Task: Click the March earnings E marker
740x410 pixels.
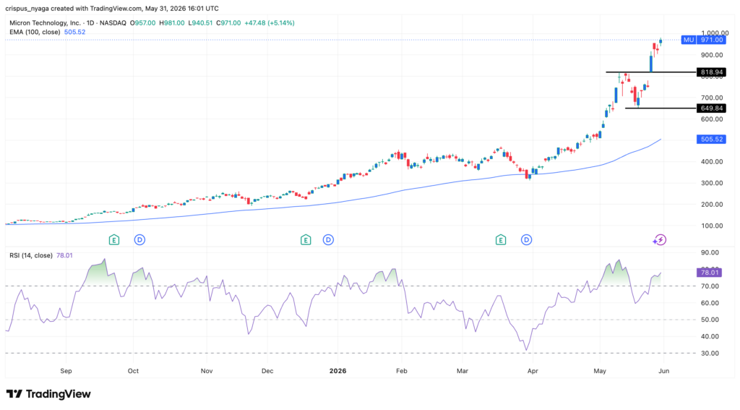Action: (x=501, y=240)
